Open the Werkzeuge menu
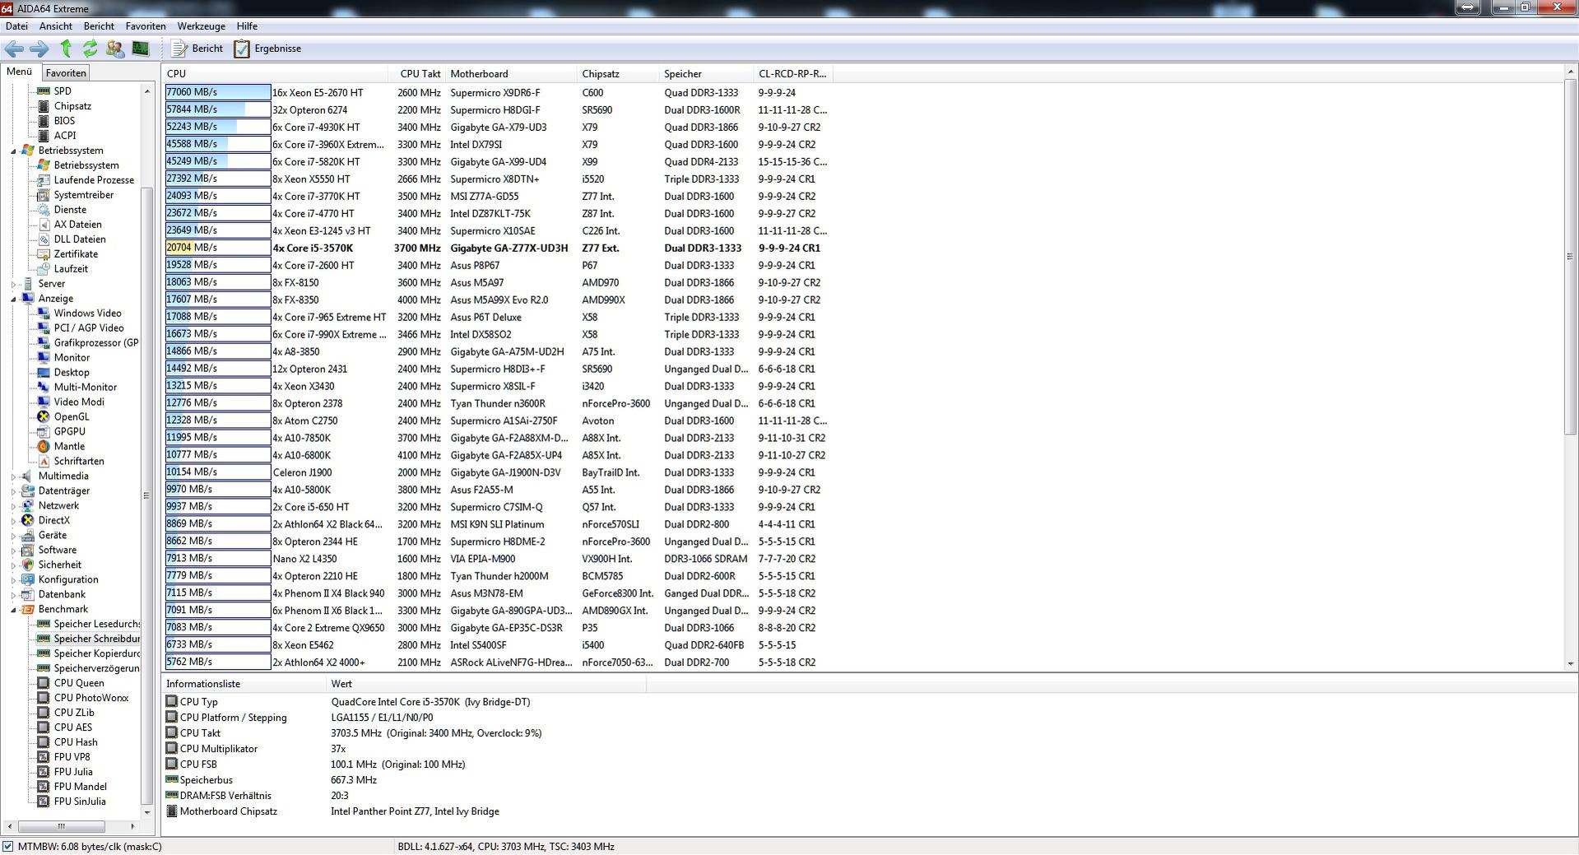The width and height of the screenshot is (1579, 855). tap(201, 26)
